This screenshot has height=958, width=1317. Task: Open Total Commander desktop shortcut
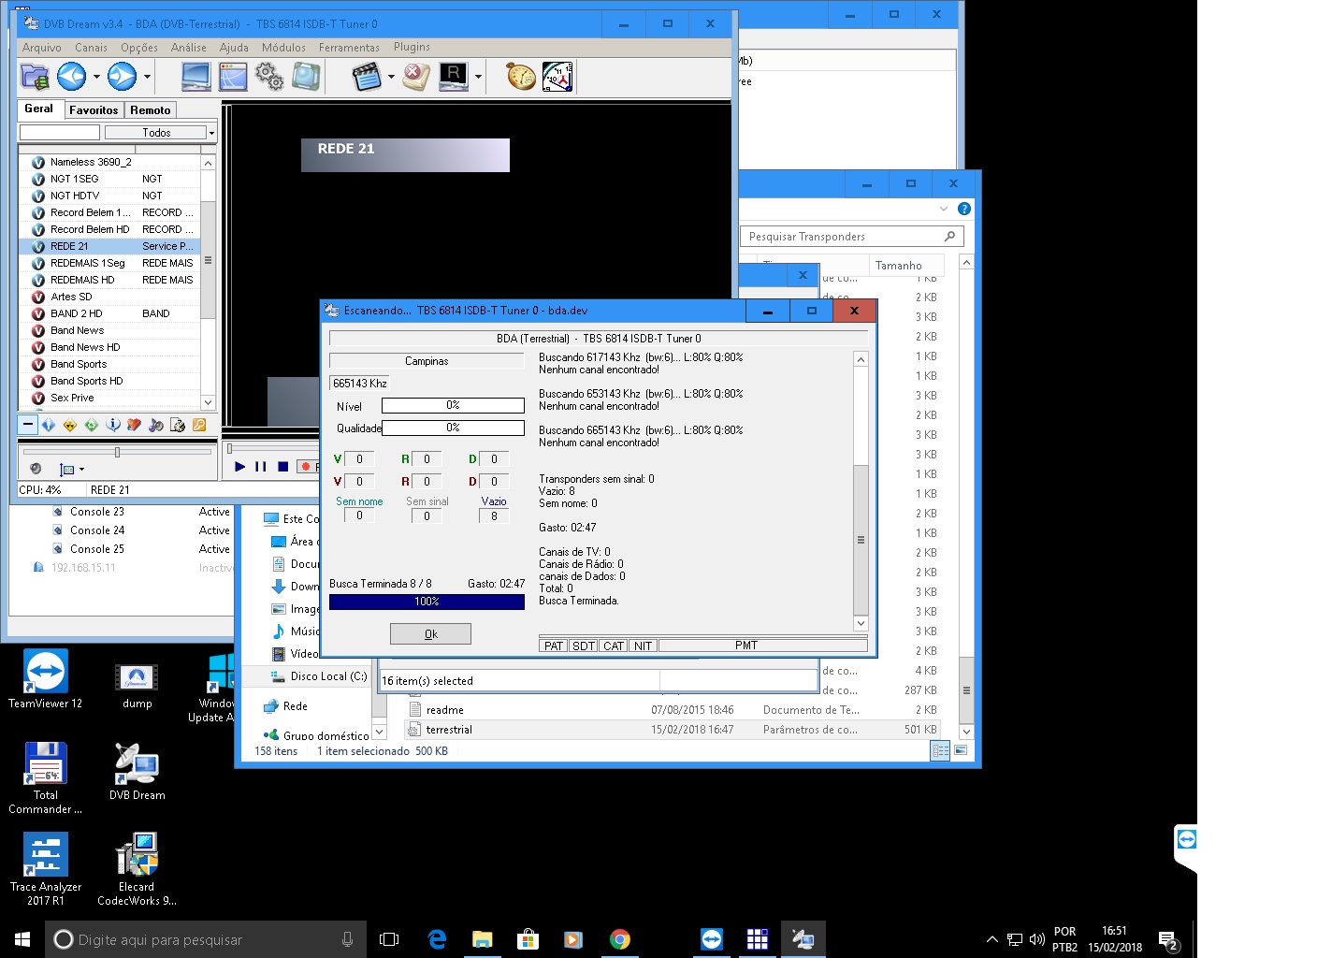click(45, 777)
